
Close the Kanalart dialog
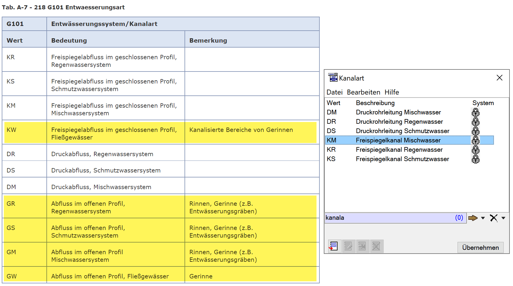(499, 78)
